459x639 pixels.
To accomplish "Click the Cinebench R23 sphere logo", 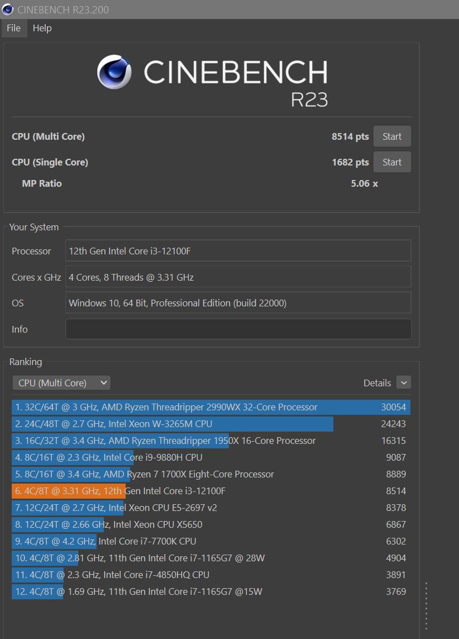I will click(x=114, y=72).
